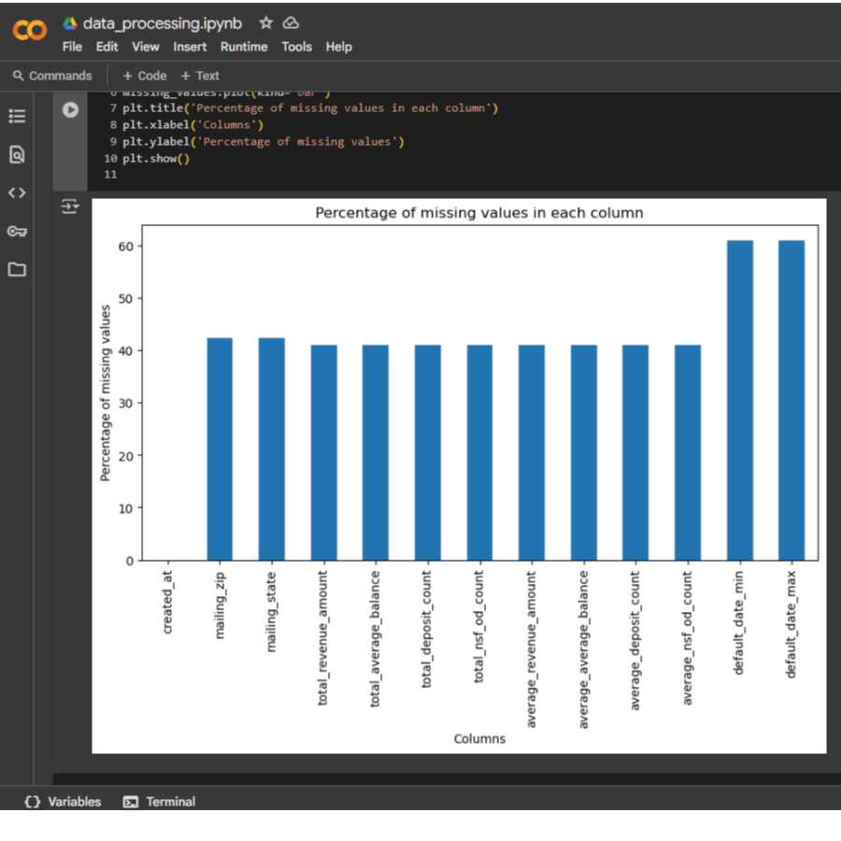Click the plt.xlabel('Columns') code line
Image resolution: width=841 pixels, height=841 pixels.
coord(192,124)
